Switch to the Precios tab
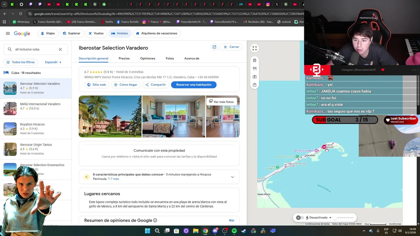The image size is (420, 236). (x=124, y=58)
